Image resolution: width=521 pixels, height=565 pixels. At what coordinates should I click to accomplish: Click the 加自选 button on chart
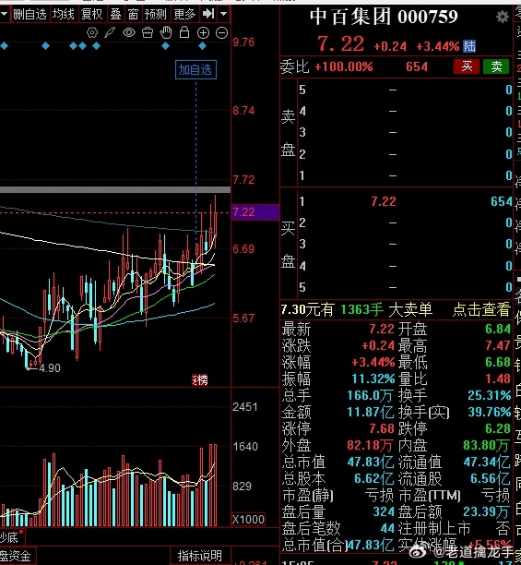click(195, 69)
